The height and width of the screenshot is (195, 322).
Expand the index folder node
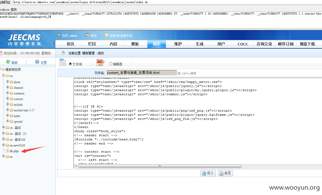[8, 116]
